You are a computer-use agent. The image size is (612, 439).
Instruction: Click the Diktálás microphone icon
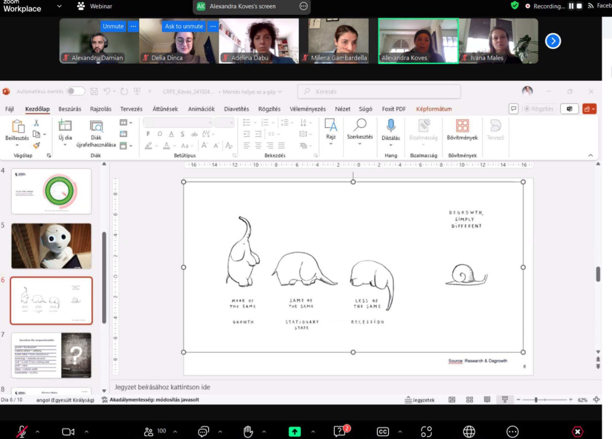391,125
